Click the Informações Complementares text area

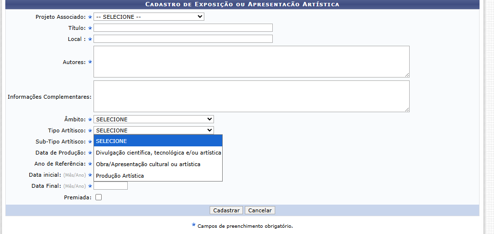click(x=252, y=96)
